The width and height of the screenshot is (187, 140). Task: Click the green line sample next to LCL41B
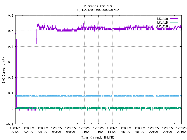click(174, 22)
